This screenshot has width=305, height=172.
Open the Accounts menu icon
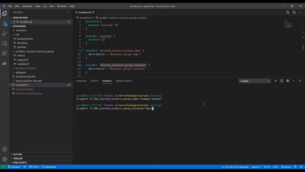(x=4, y=150)
